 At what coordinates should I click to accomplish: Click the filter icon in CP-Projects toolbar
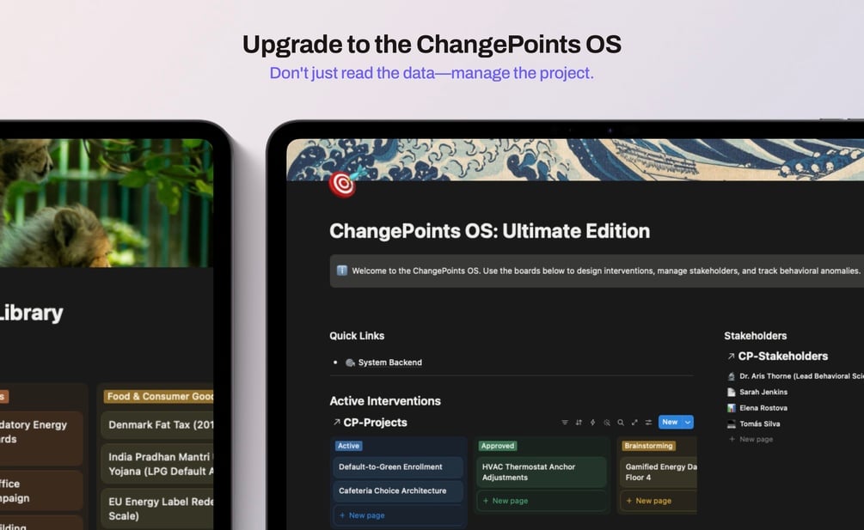(x=565, y=423)
